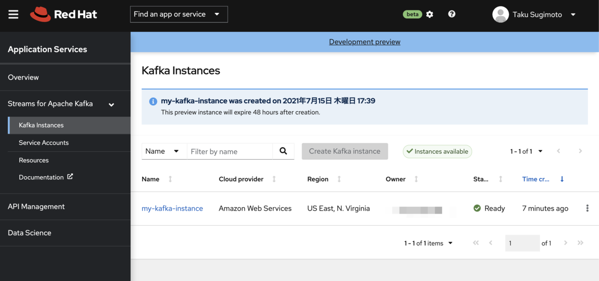Open Service Accounts in the sidebar
This screenshot has height=281, width=599.
pyautogui.click(x=69, y=143)
